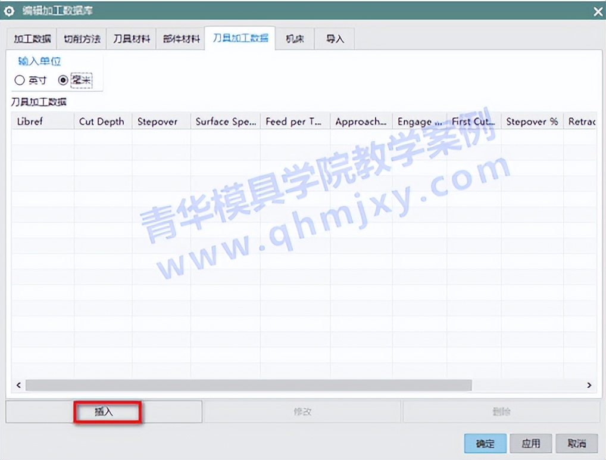Open the 切削方法 tab
The height and width of the screenshot is (460, 606).
(x=82, y=39)
